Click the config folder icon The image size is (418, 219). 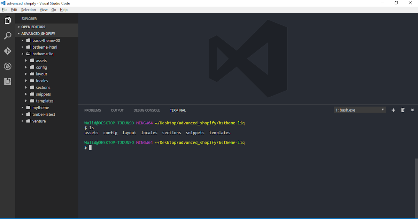click(x=32, y=67)
